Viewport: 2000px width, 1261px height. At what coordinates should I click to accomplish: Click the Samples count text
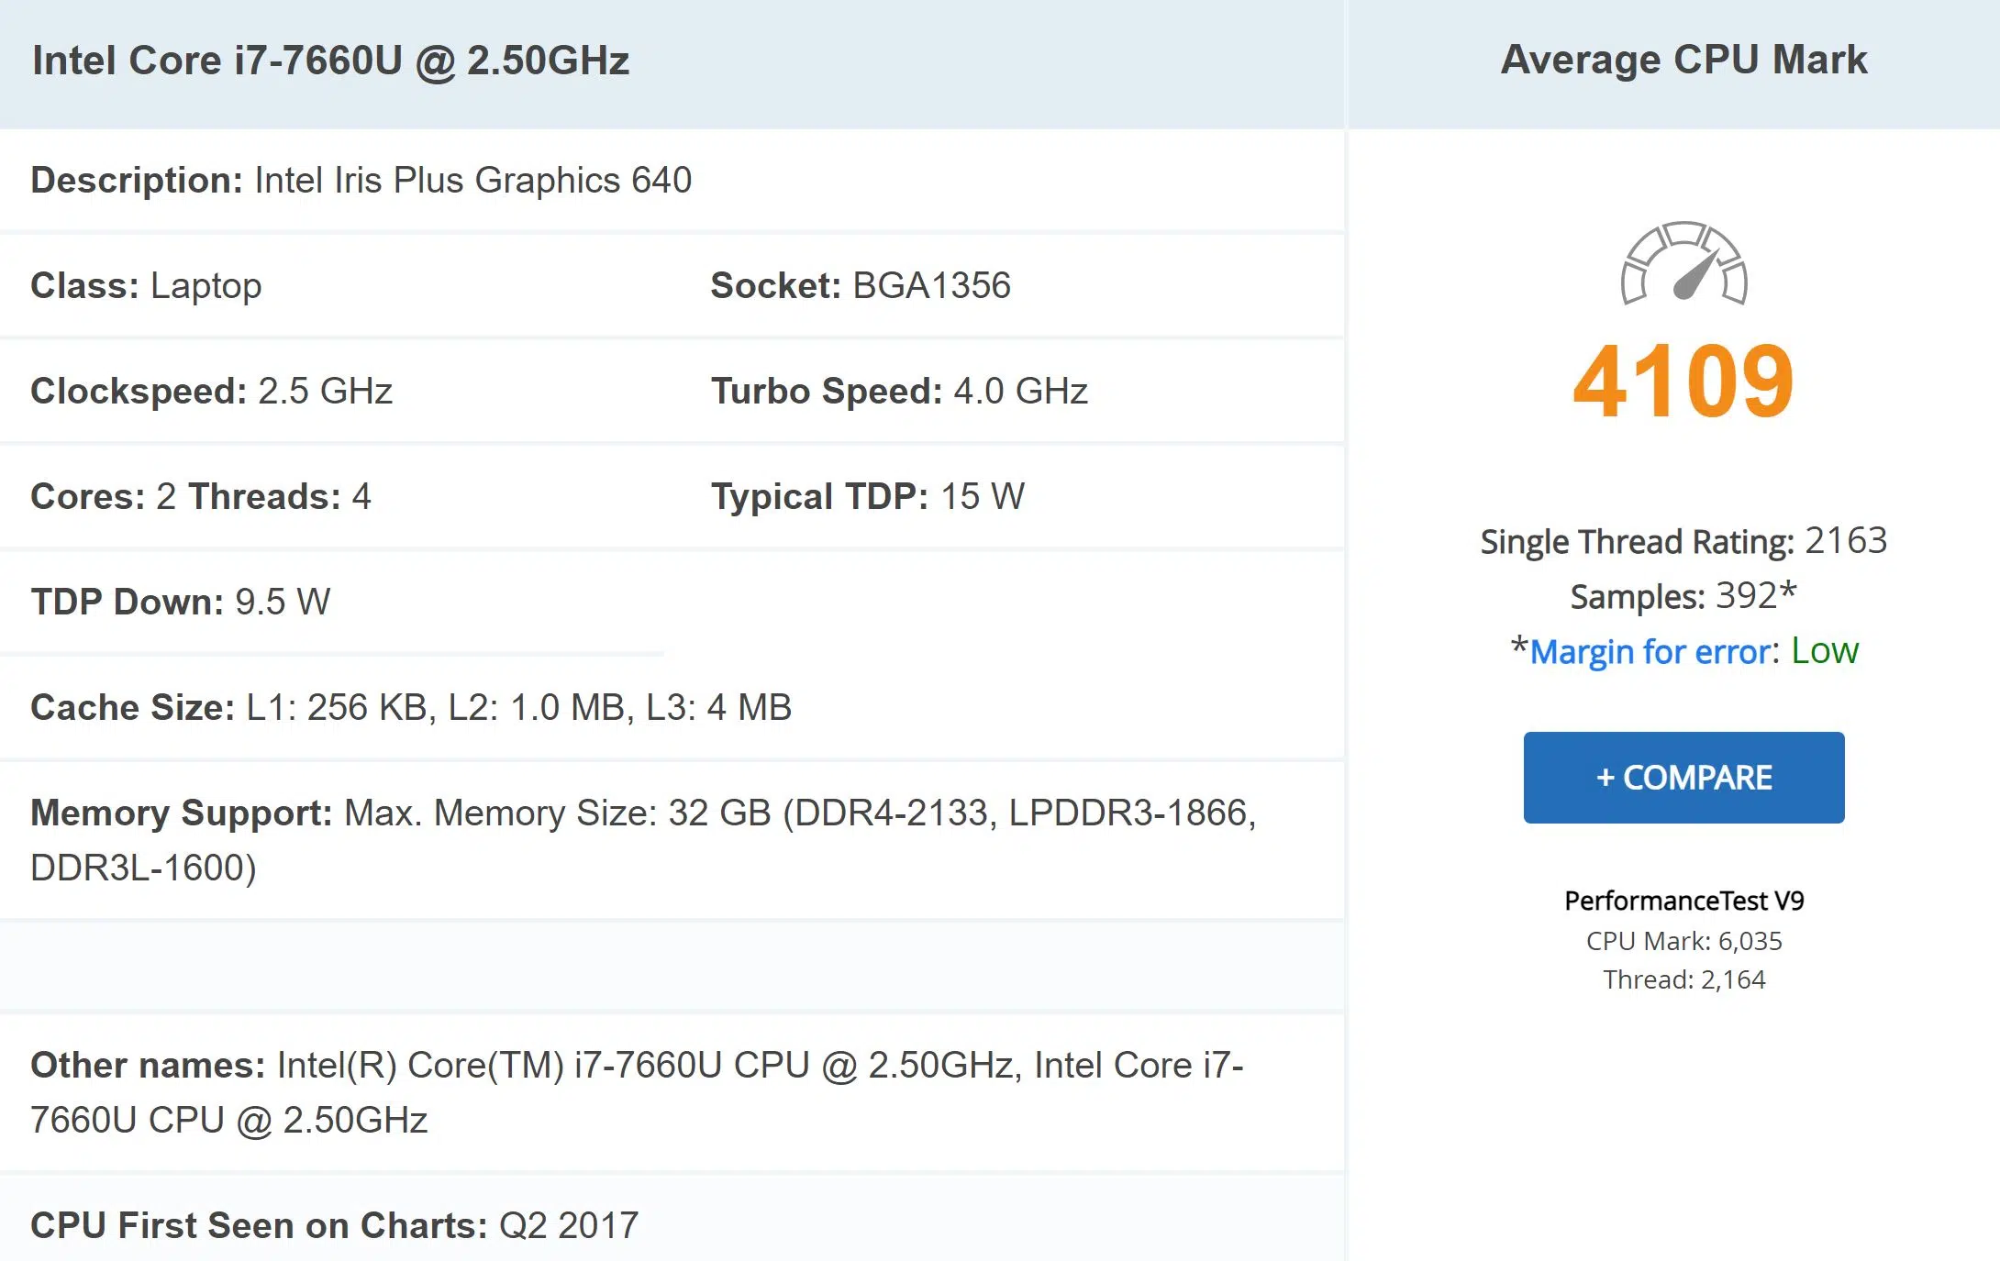(x=1683, y=596)
